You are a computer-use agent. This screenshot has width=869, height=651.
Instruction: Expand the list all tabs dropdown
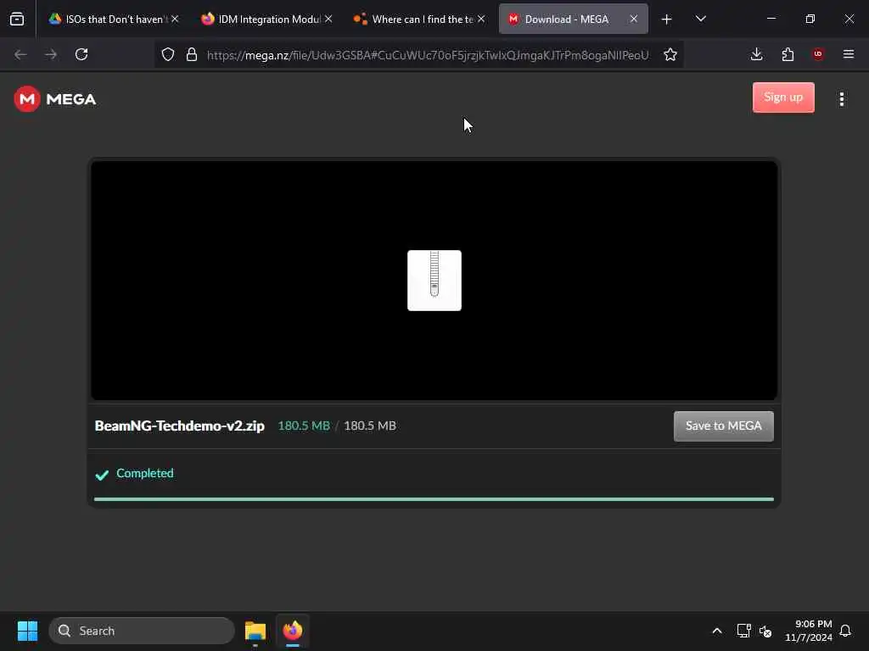[x=700, y=19]
